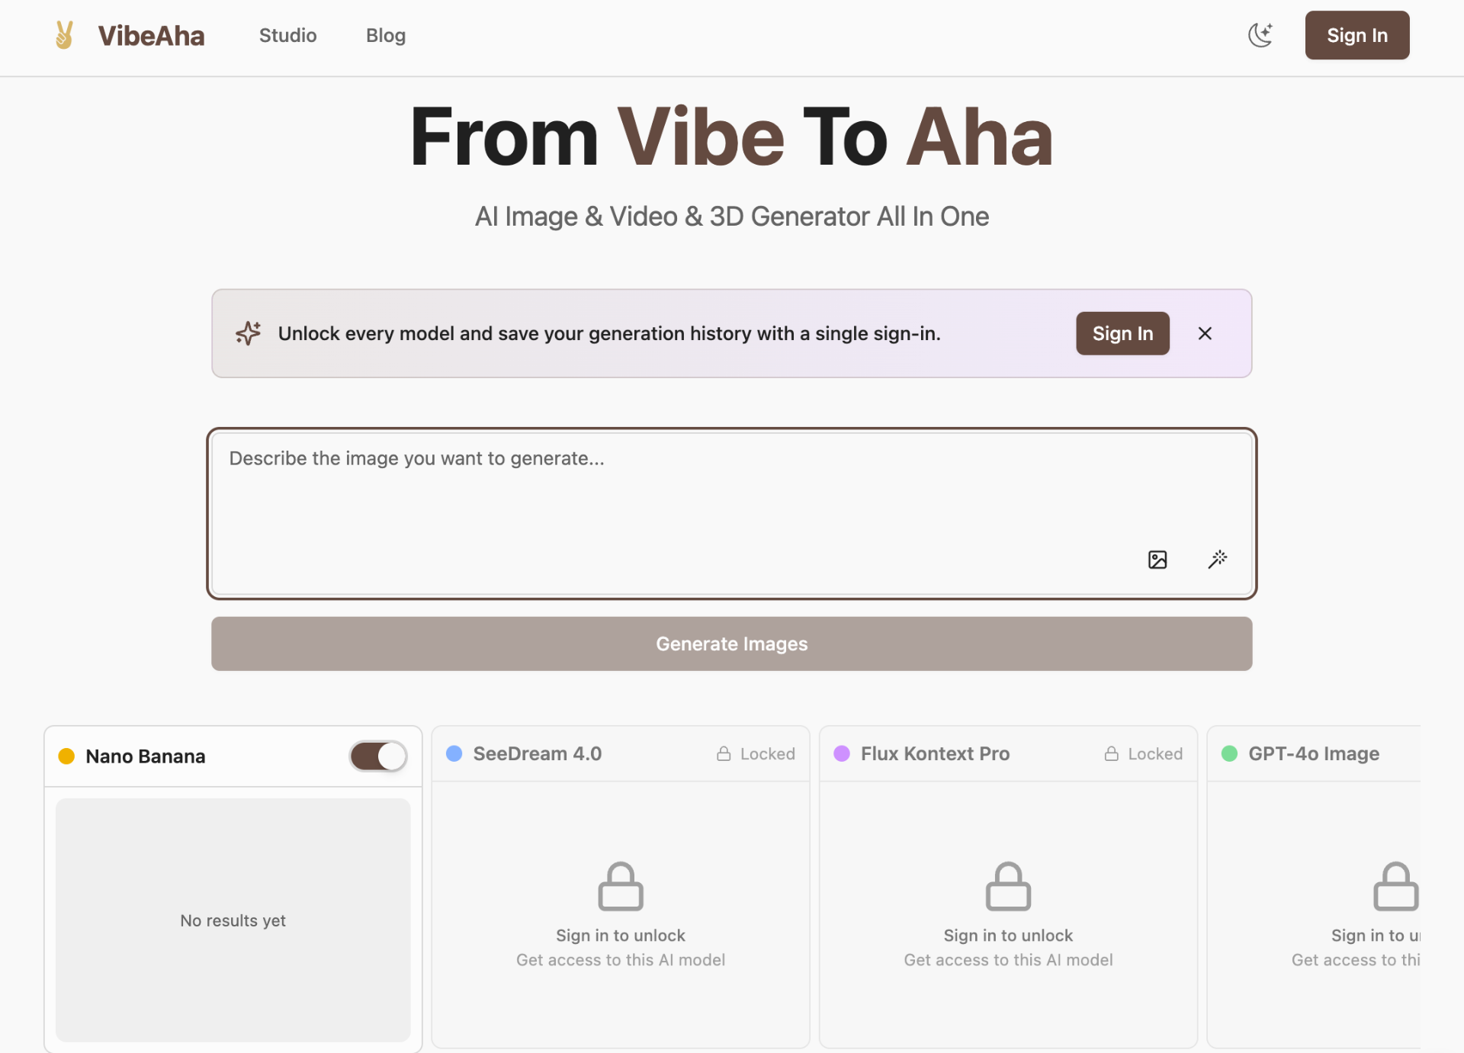Click the magic wand prompt enhance icon
Viewport: 1464px width, 1053px height.
1218,559
